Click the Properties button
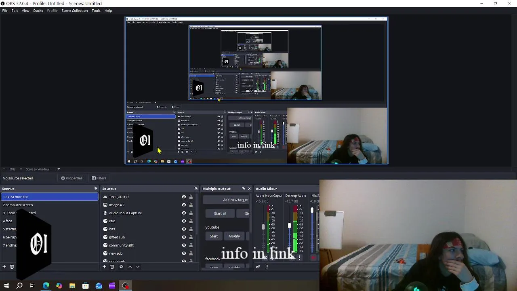Image resolution: width=517 pixels, height=291 pixels. (x=71, y=178)
